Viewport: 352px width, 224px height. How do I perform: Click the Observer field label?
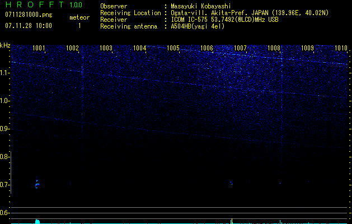(114, 6)
